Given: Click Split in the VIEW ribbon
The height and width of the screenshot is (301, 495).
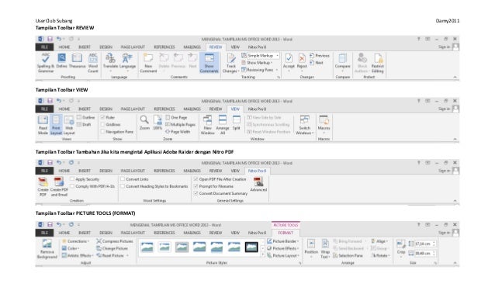Looking at the screenshot, I should [x=237, y=123].
